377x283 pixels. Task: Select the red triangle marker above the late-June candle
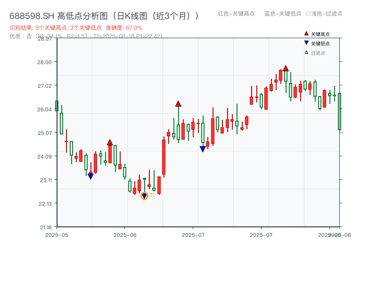pos(179,103)
